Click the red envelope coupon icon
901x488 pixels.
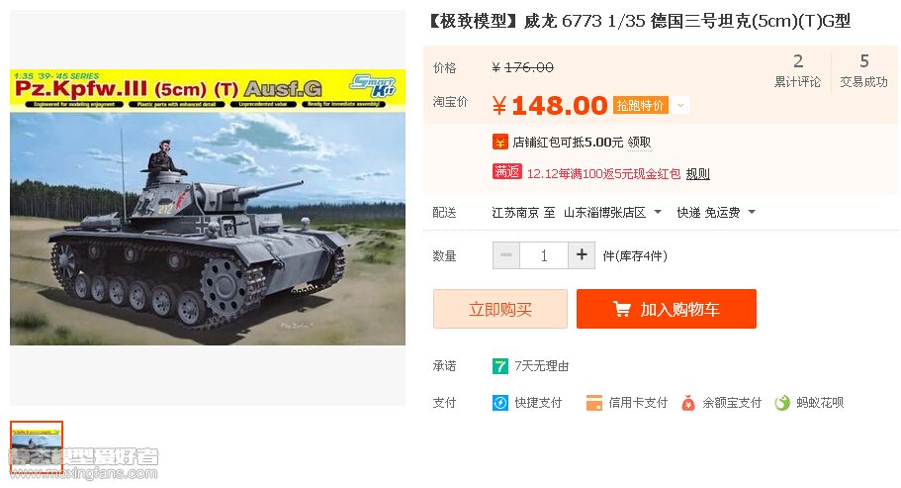click(x=499, y=142)
